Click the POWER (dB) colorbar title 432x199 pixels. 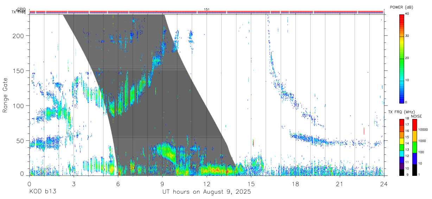402,7
